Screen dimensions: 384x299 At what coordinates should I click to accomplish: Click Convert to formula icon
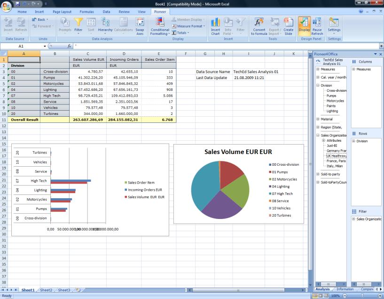(259, 26)
